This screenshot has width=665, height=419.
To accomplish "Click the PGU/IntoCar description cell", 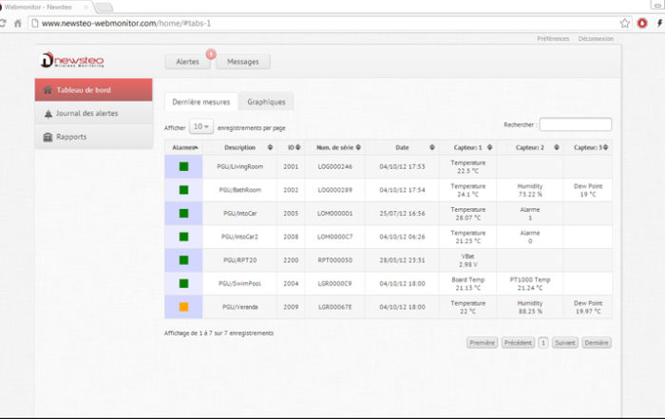I will [x=240, y=214].
